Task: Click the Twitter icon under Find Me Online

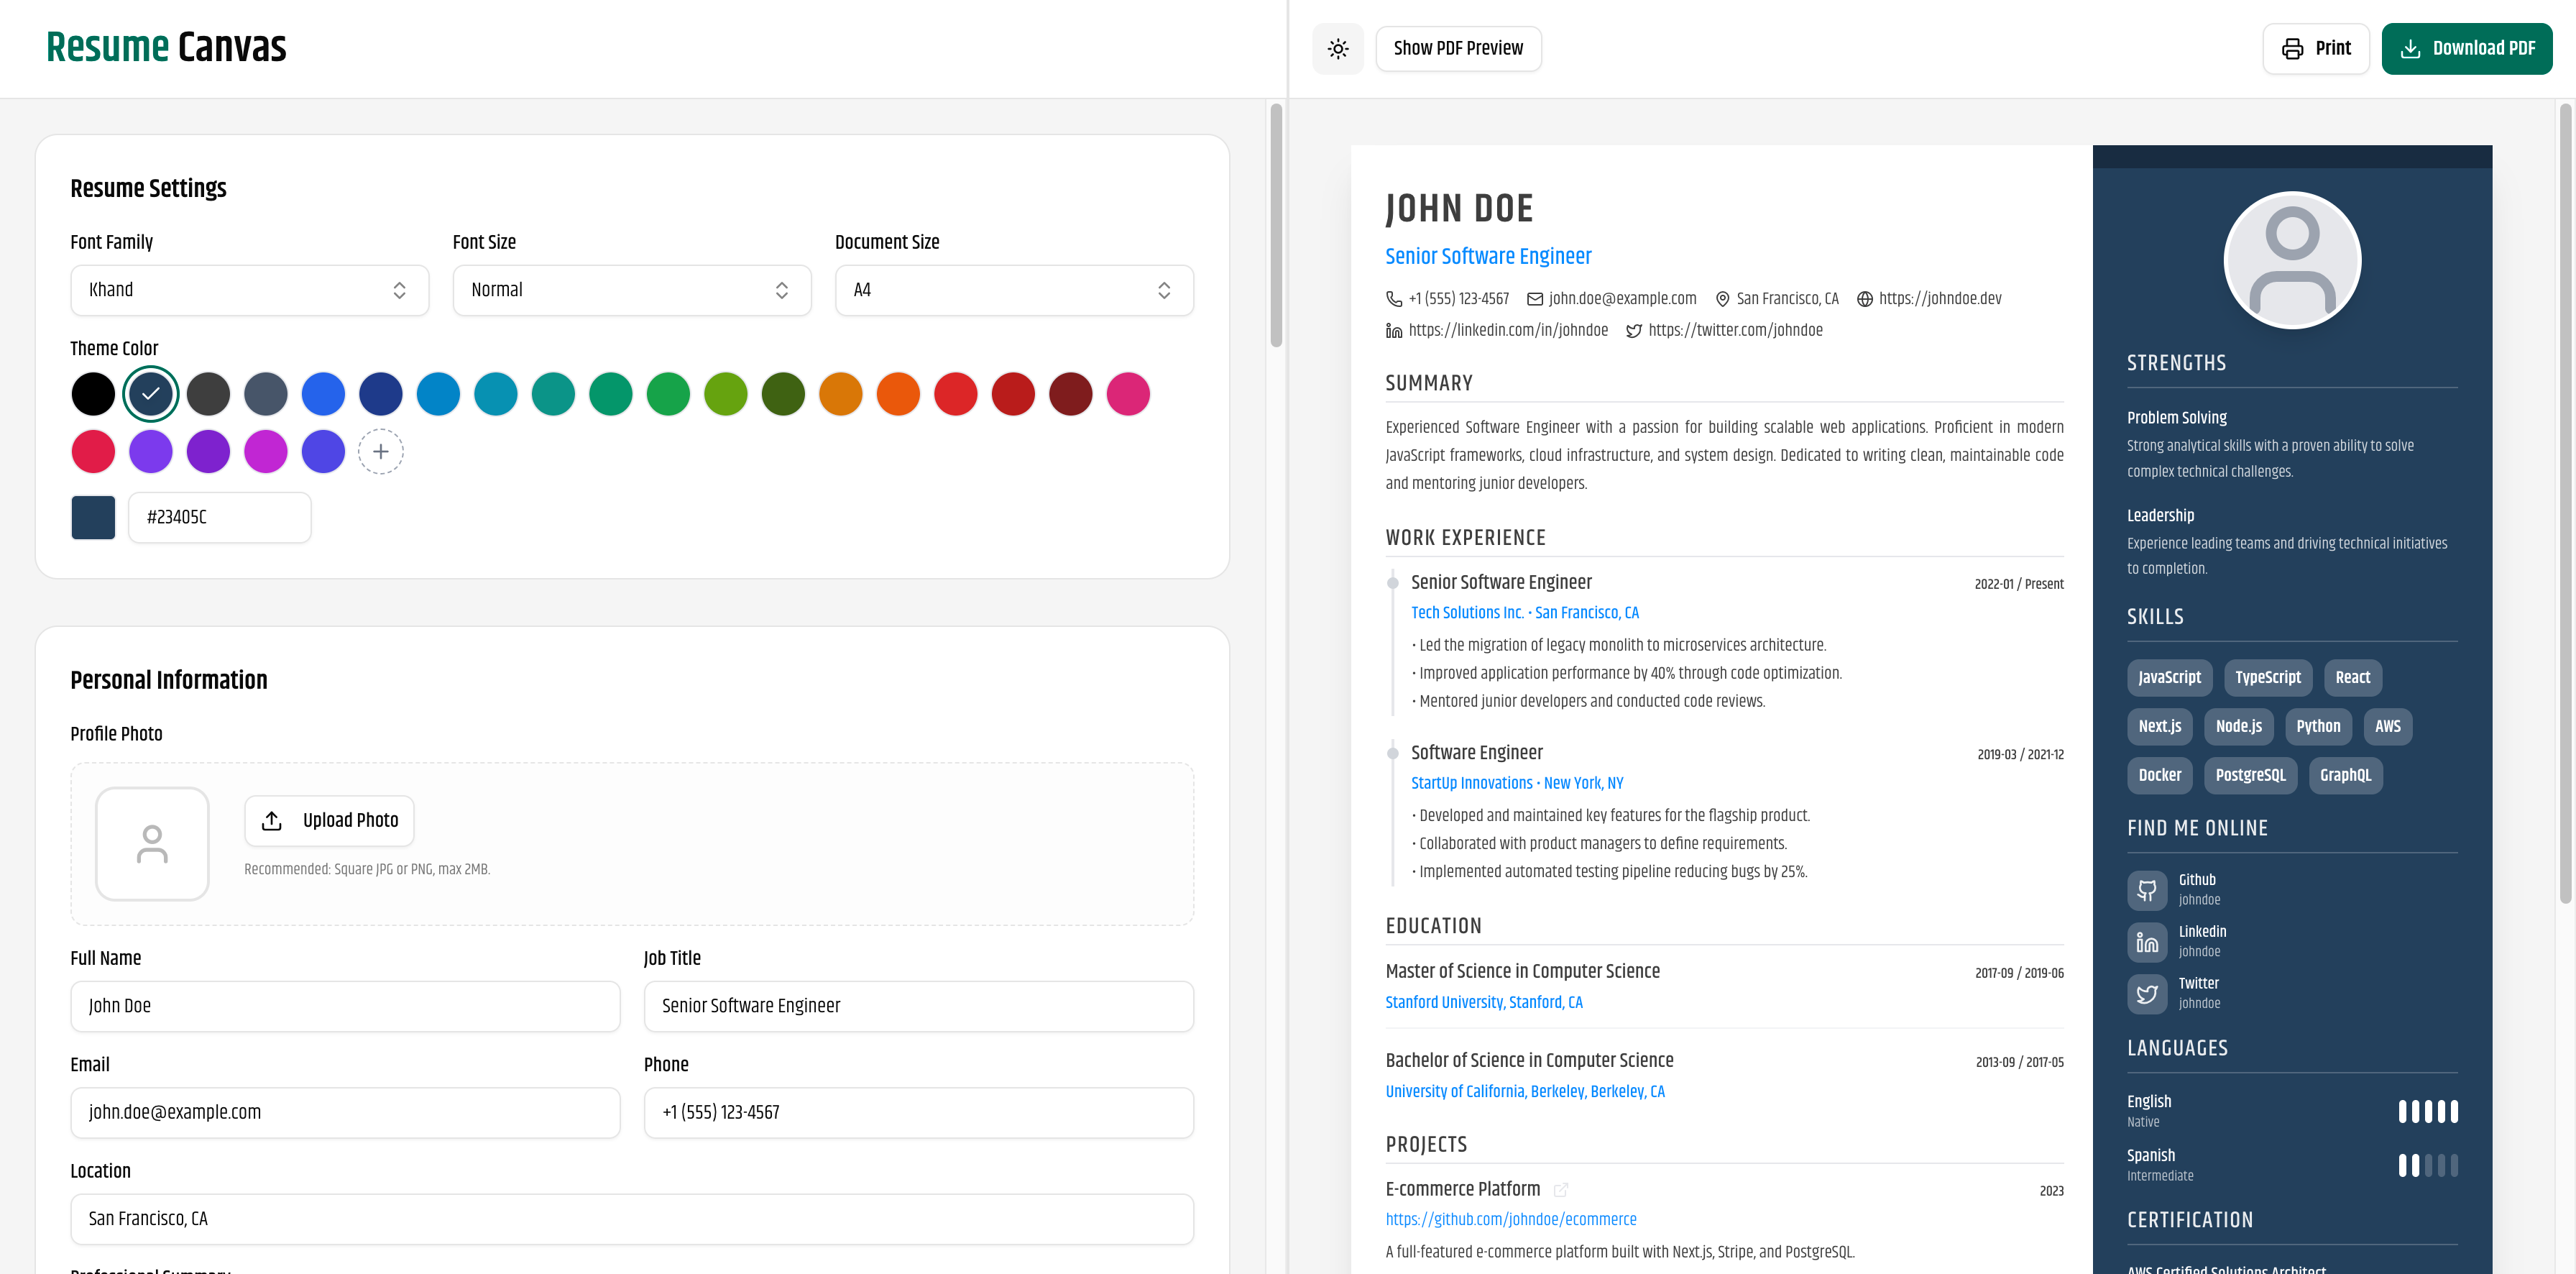Action: pyautogui.click(x=2147, y=993)
